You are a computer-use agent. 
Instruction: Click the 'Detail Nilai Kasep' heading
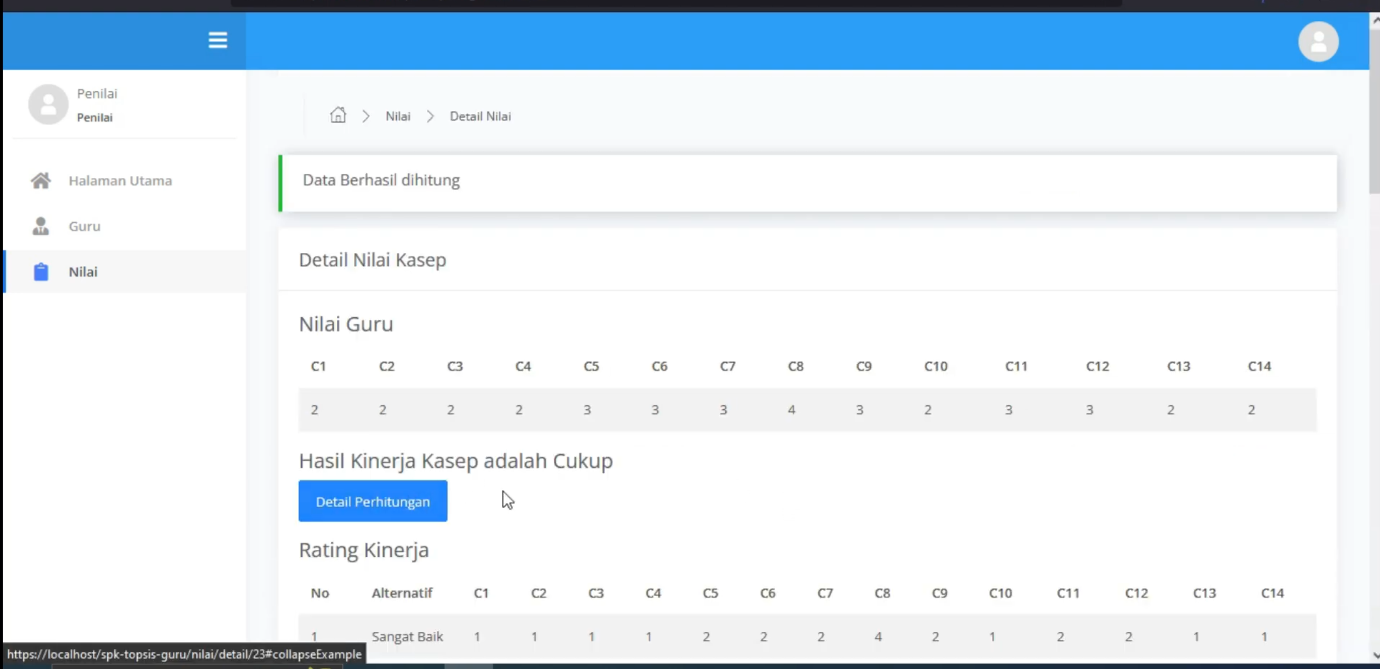coord(372,260)
